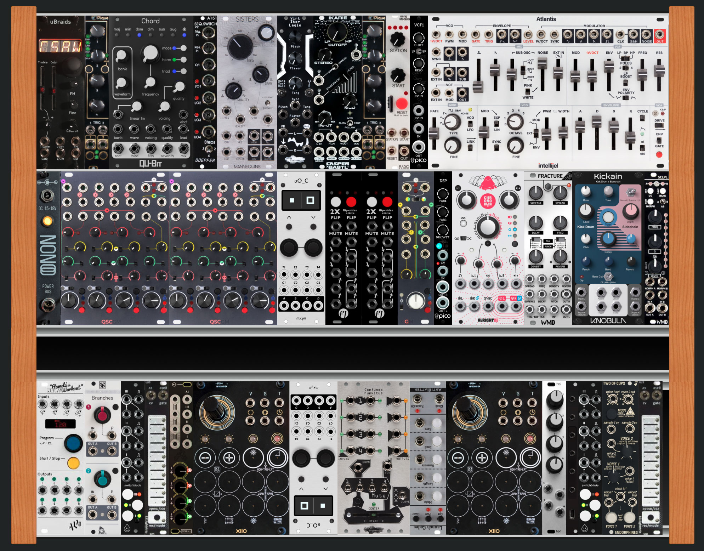Click the Pico VCF1 RESO knob
Viewport: 704px width, 551px height.
tap(419, 63)
